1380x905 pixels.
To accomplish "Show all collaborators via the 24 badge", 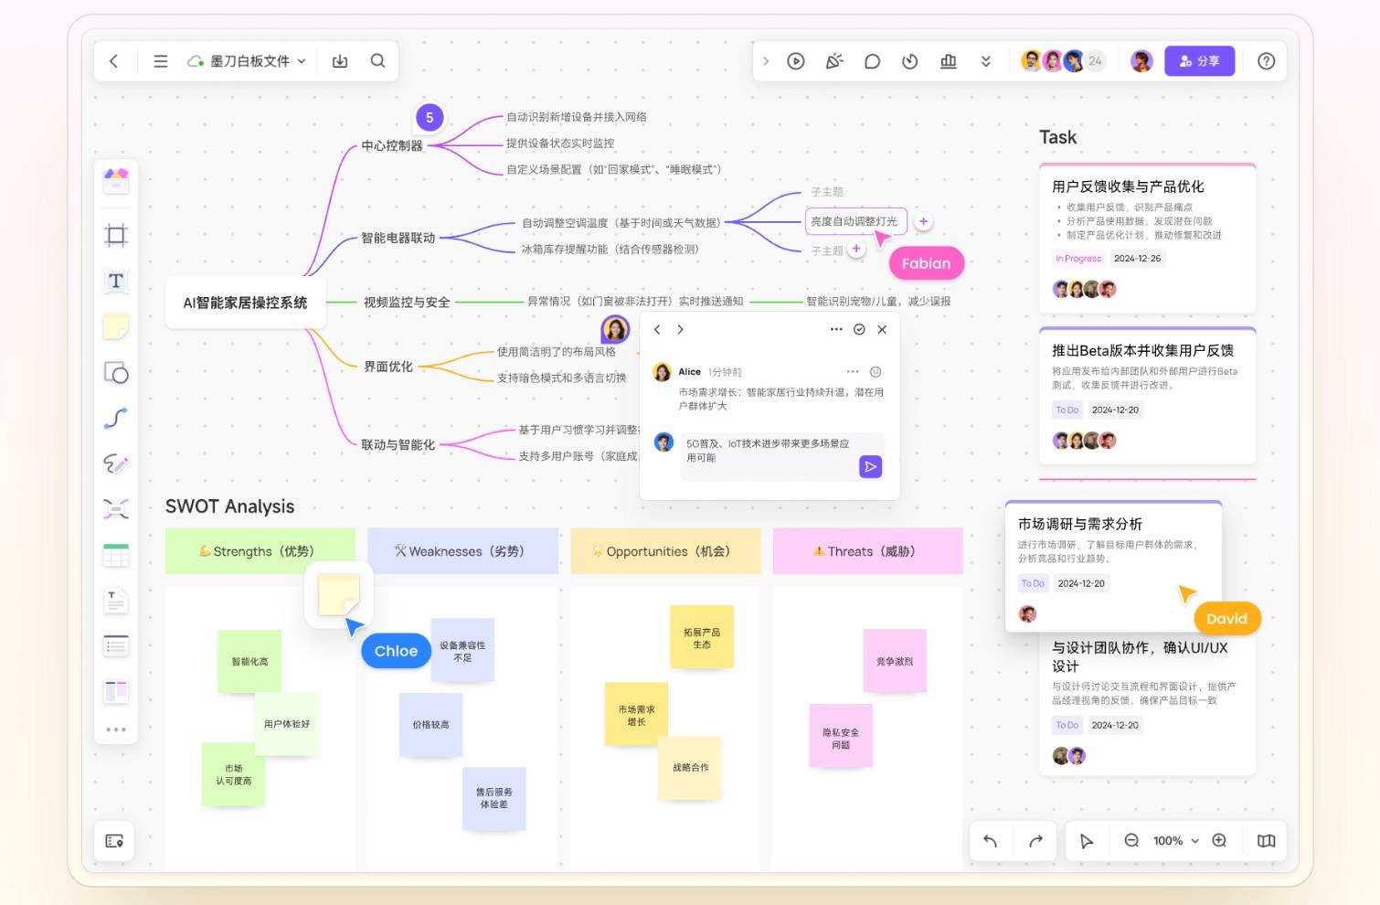I will 1095,61.
